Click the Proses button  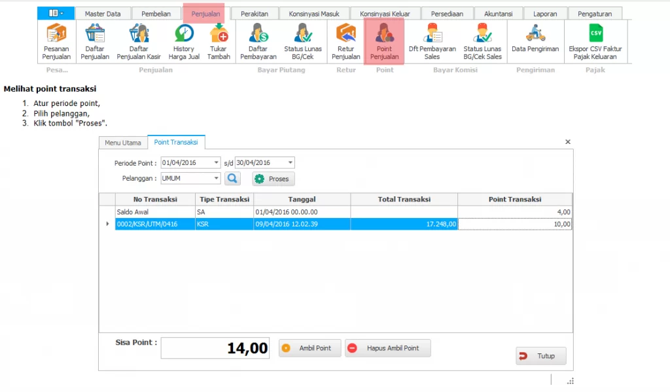pos(273,179)
